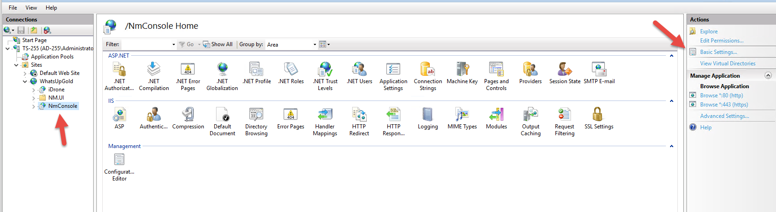Expand the Default Web Site node

click(25, 73)
